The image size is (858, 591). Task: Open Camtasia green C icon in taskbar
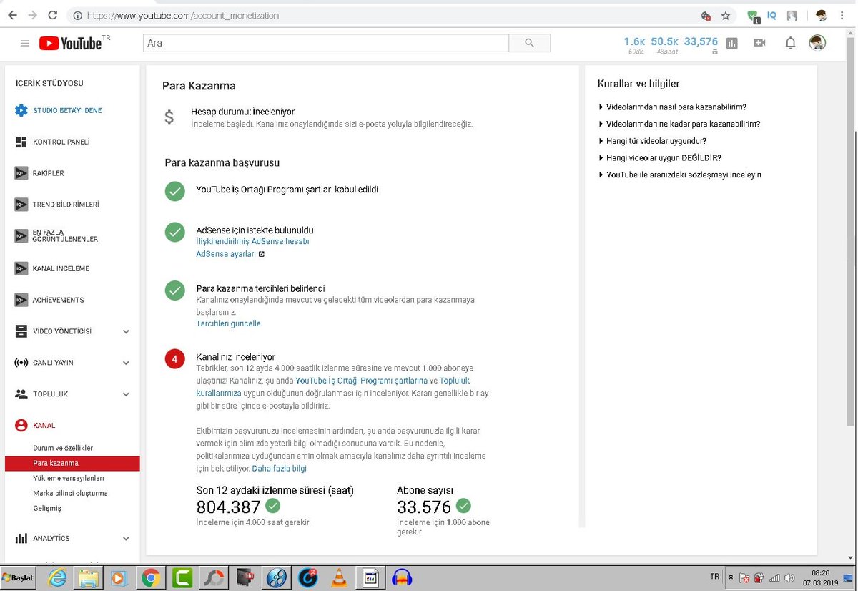click(182, 577)
